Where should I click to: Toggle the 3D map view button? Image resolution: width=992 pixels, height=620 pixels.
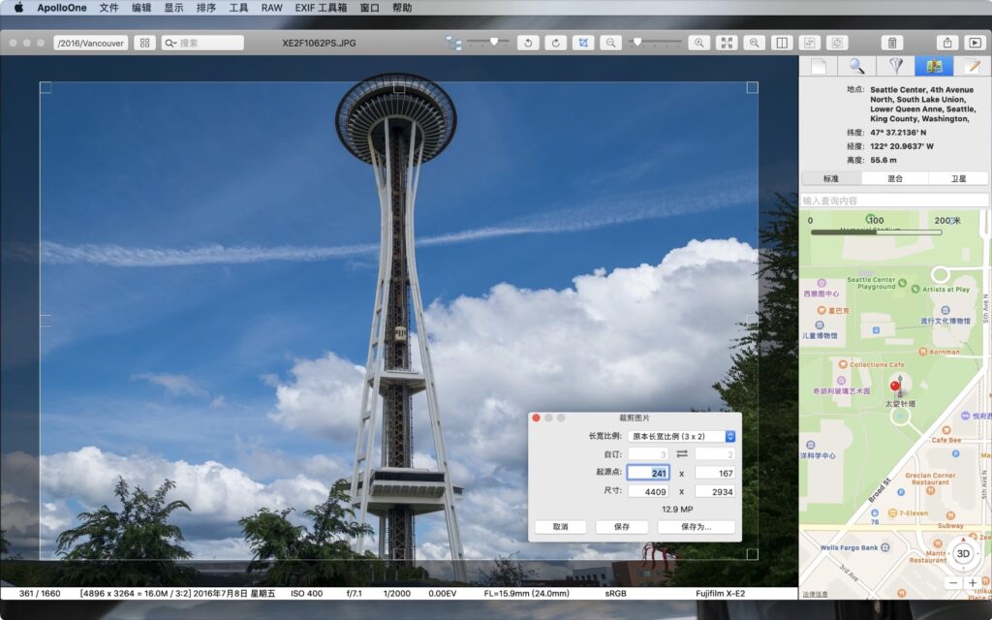(x=962, y=552)
